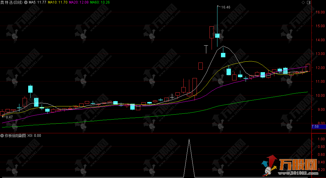Screen dimensions: 326x178
Task: Click the XG signal spike peak in sub-chart
Action: pos(189,139)
